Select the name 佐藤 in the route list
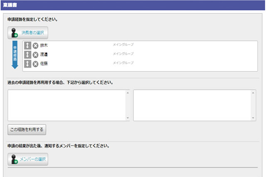Viewport: 266px width, 177px height. click(x=44, y=64)
